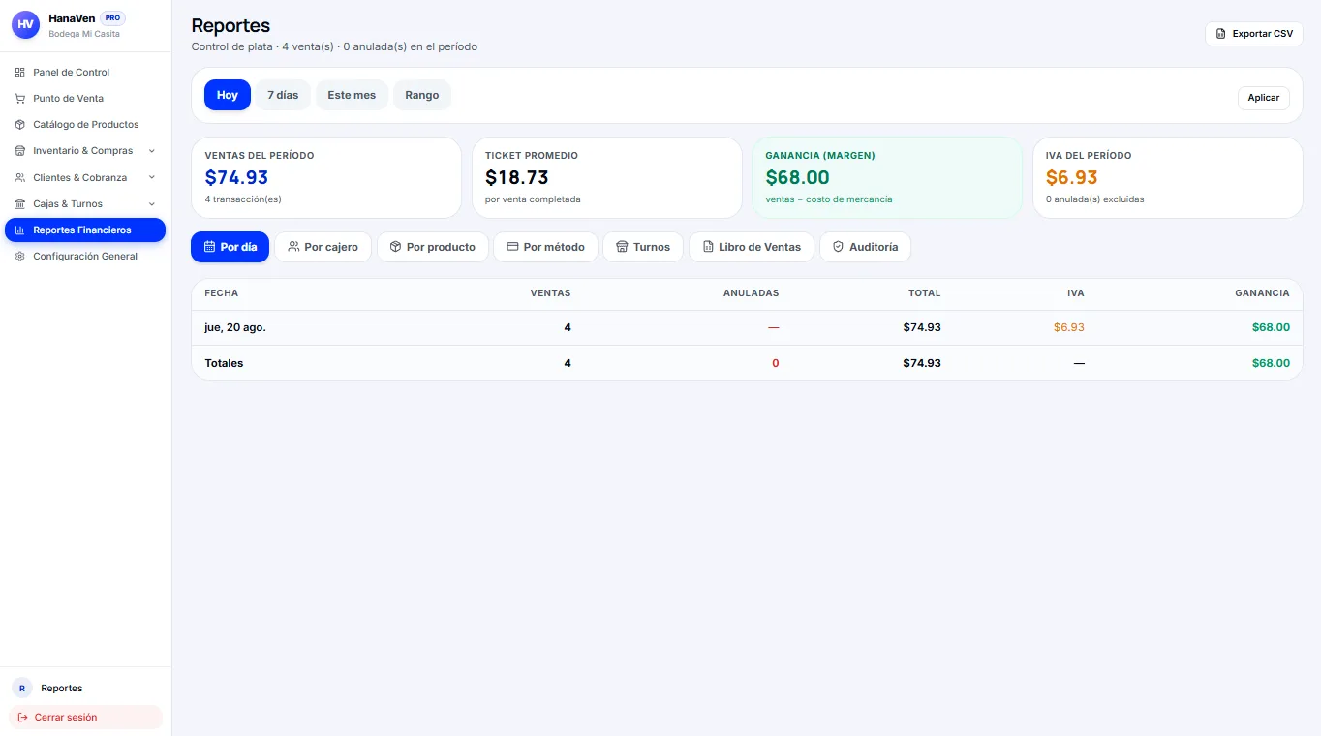Select the 7 días period filter
The width and height of the screenshot is (1321, 736).
click(x=283, y=95)
